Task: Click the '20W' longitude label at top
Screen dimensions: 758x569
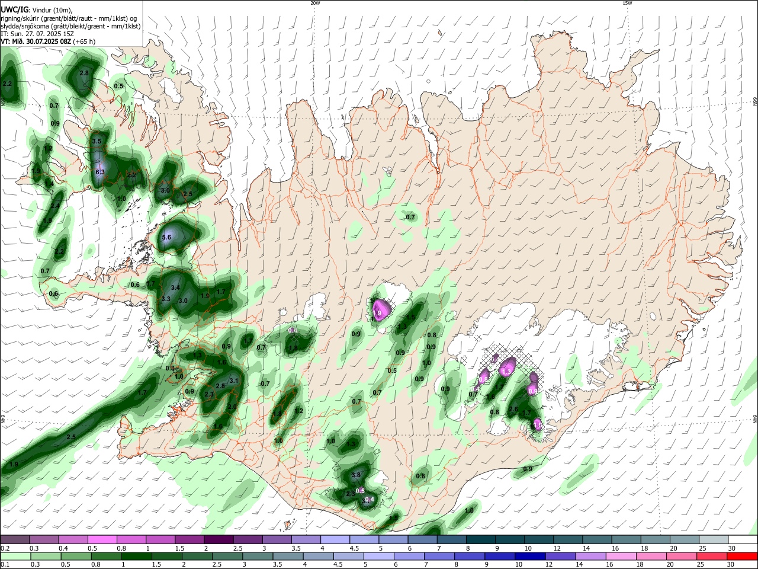Action: [315, 3]
